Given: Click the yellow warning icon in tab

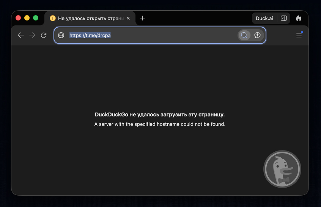Looking at the screenshot, I should point(53,19).
